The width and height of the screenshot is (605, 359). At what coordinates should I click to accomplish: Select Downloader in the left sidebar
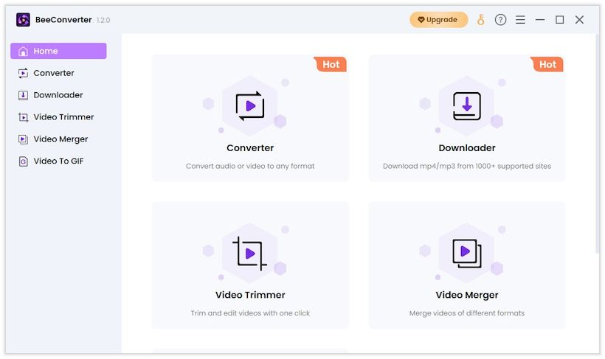[58, 95]
